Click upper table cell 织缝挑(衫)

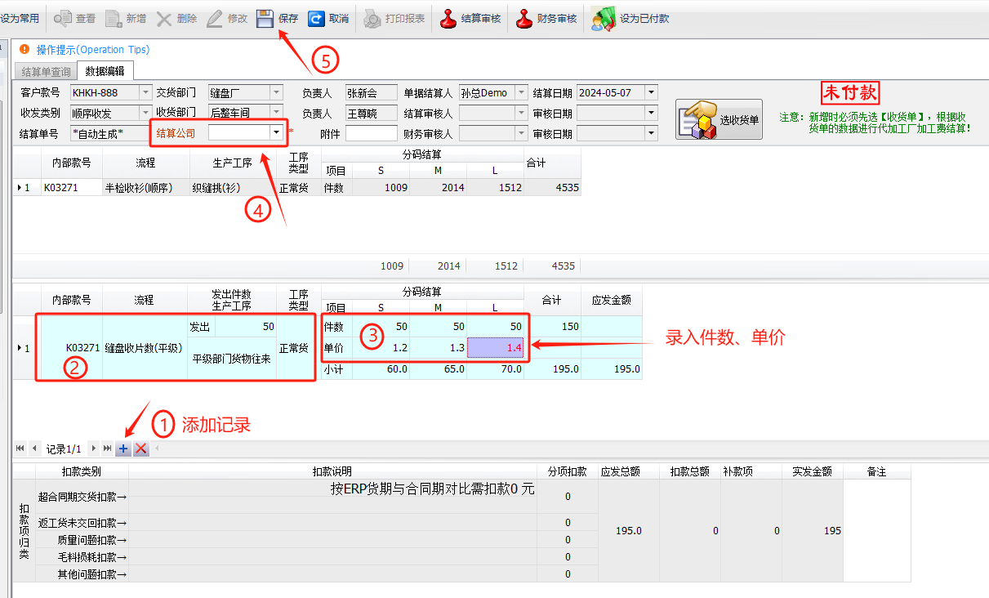tap(233, 188)
